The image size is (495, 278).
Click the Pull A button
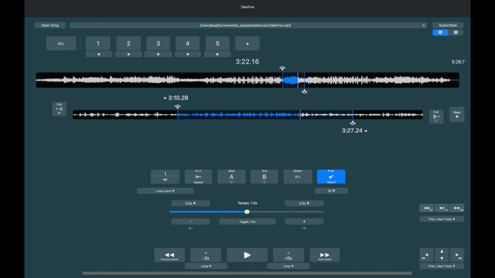[59, 108]
